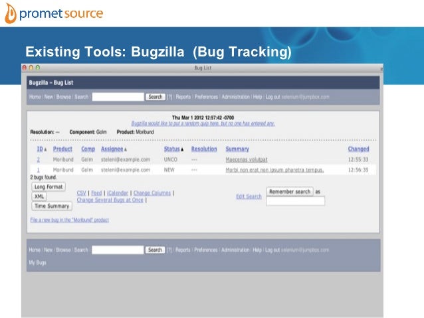Click the Search link in top navigation bar
Viewport: 424px width, 318px height.
pos(81,97)
